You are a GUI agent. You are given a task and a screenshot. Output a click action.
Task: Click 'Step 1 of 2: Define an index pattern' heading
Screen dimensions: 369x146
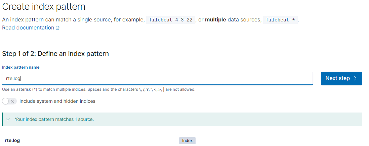point(55,54)
